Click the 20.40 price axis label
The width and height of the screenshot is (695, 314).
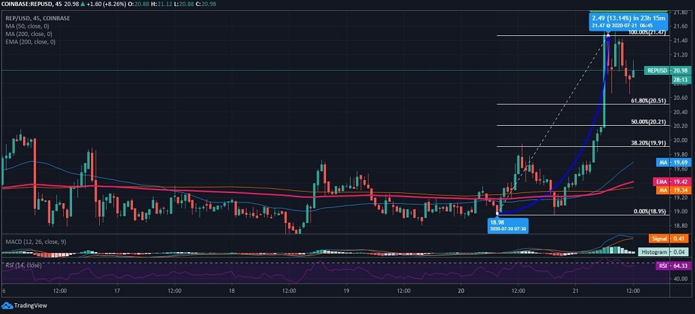click(x=681, y=111)
